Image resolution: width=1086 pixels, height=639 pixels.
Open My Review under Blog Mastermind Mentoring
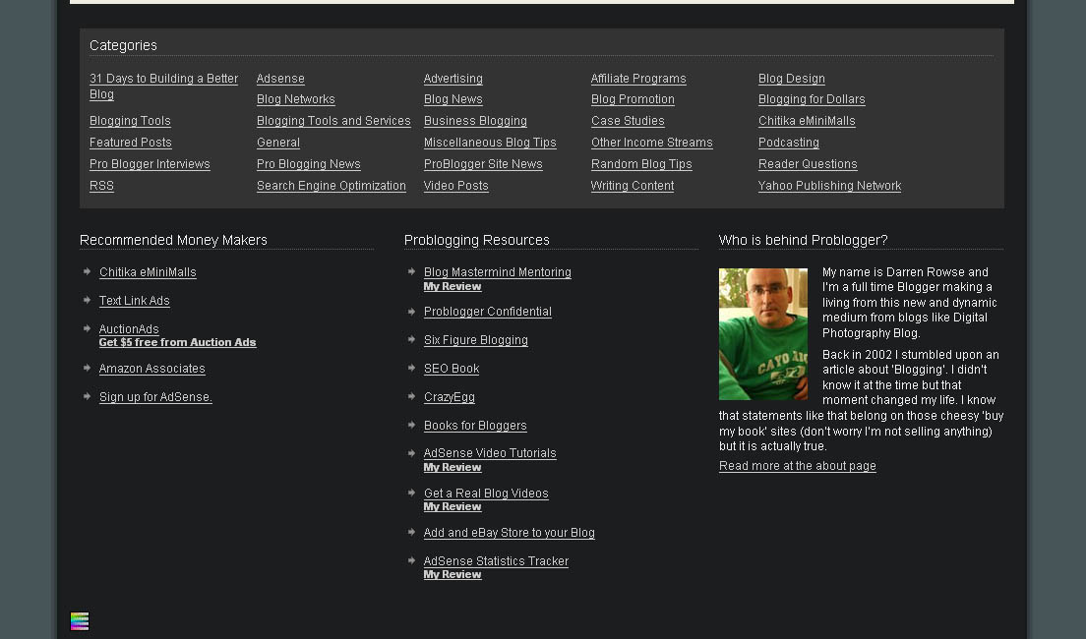coord(452,287)
